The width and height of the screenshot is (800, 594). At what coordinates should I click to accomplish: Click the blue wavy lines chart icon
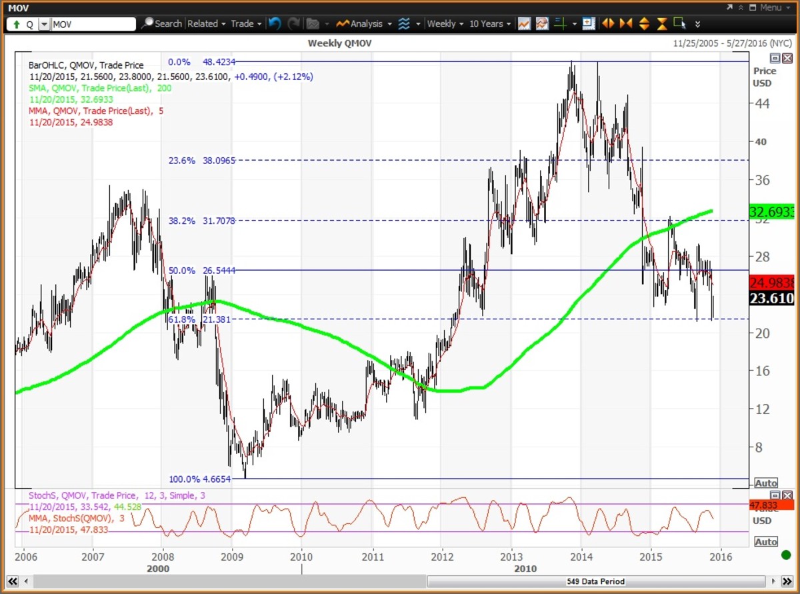click(x=404, y=23)
